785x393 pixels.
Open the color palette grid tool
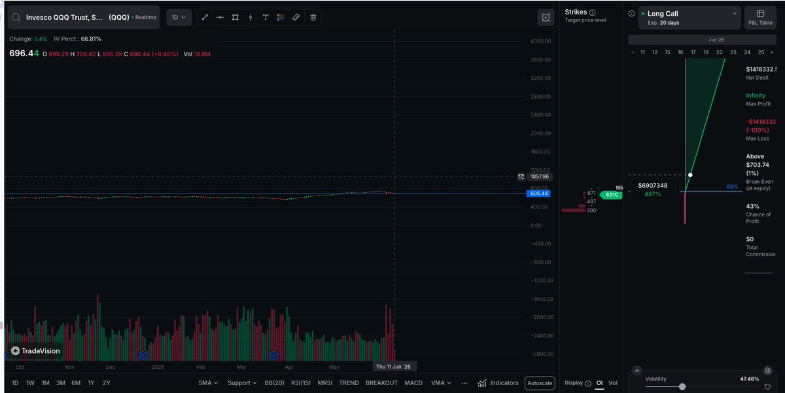coord(281,18)
